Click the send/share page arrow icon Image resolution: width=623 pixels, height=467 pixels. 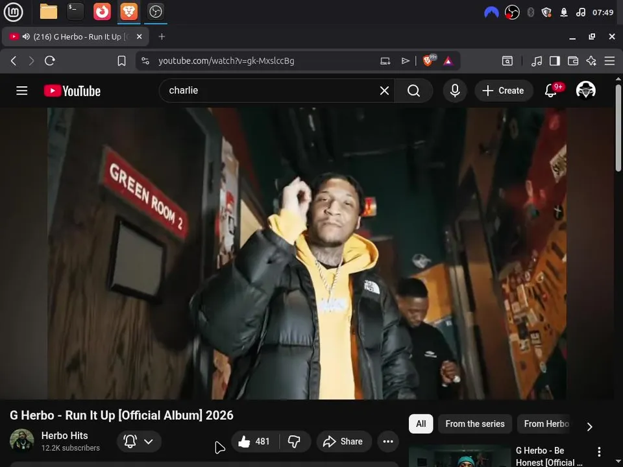click(405, 61)
